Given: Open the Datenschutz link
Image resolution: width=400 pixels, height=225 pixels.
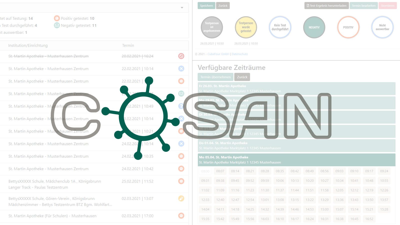Looking at the screenshot, I should pos(240,54).
